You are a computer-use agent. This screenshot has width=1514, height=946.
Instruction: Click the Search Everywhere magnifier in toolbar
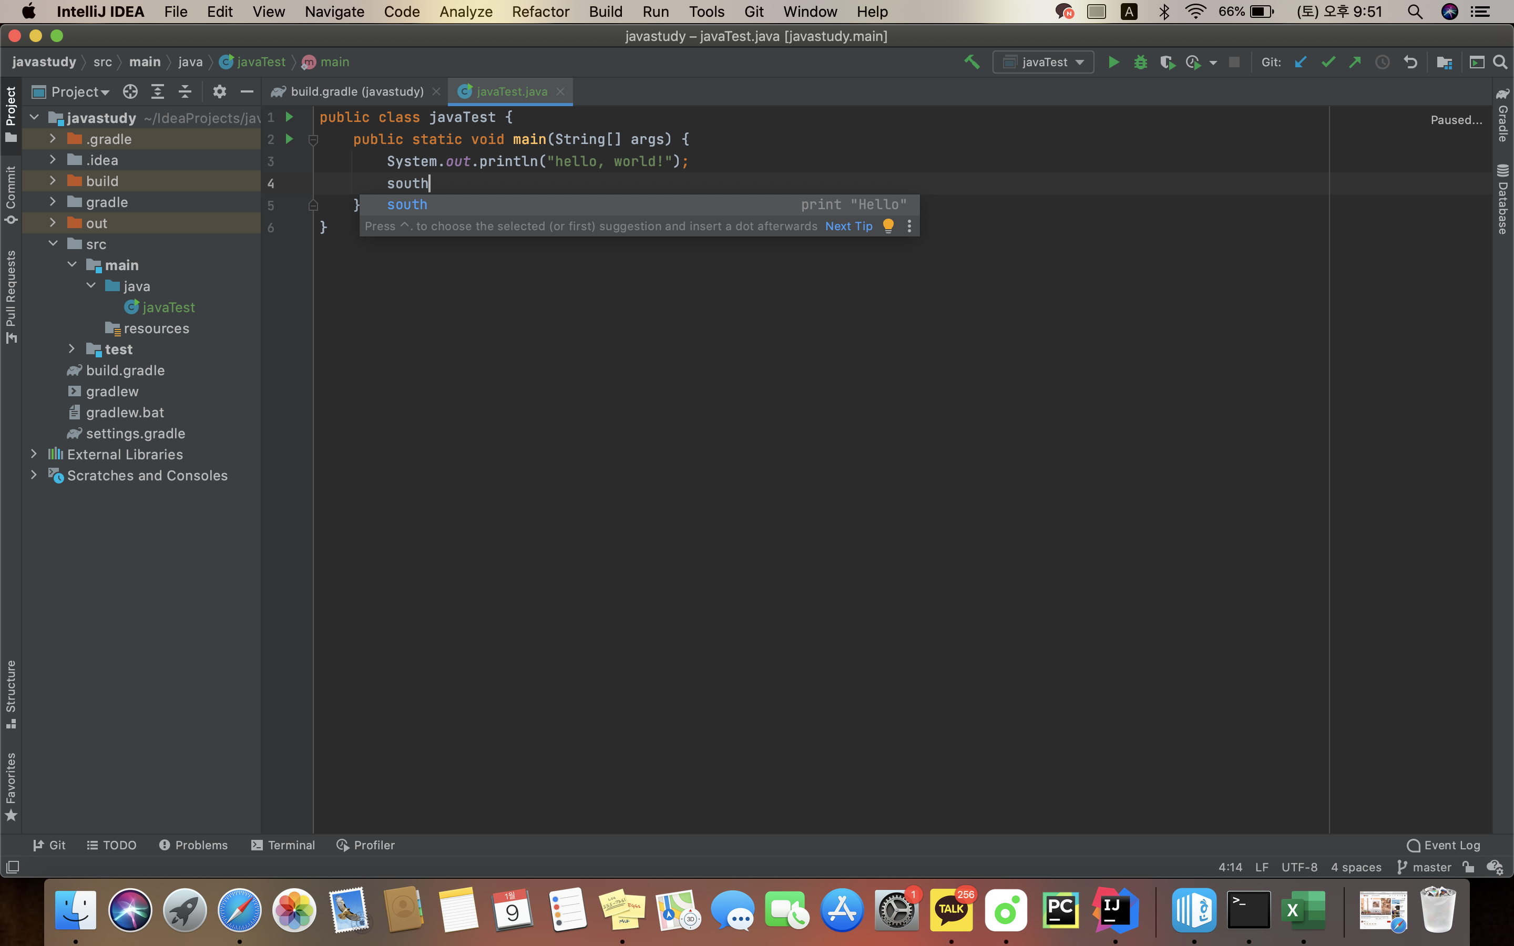[x=1500, y=62]
